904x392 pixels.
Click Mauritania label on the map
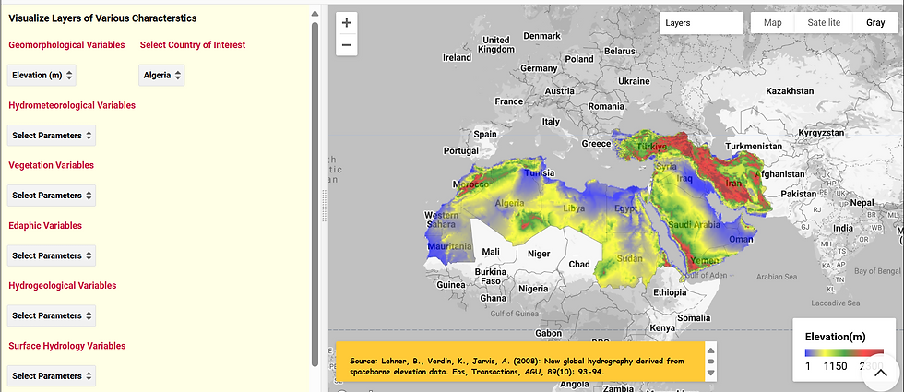pyautogui.click(x=449, y=246)
